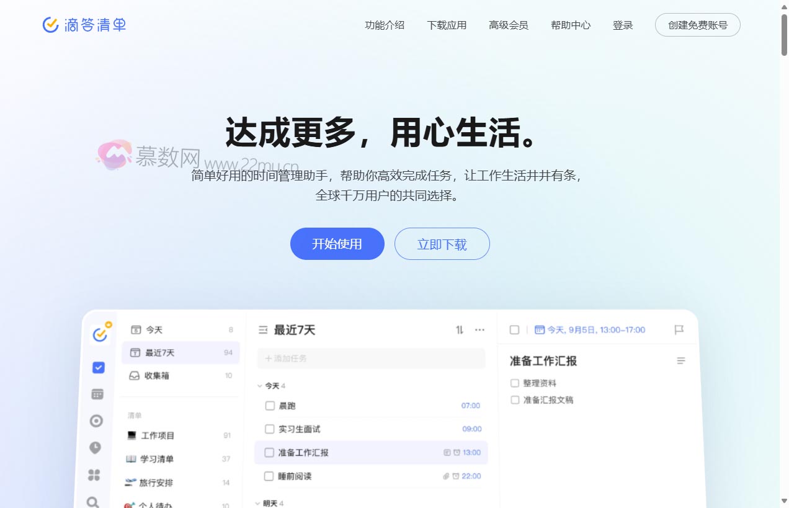Collapse the 今天 task group

(259, 385)
